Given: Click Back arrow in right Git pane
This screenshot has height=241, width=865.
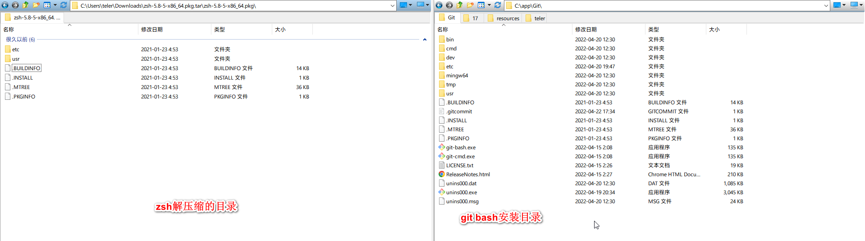Looking at the screenshot, I should pyautogui.click(x=439, y=5).
